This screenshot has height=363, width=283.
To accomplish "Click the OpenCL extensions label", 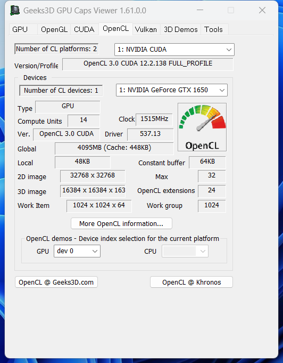I will click(166, 191).
